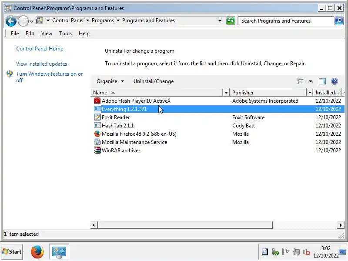Refresh the Programs and Features list
Screen dimensions: 348x261
(231, 21)
